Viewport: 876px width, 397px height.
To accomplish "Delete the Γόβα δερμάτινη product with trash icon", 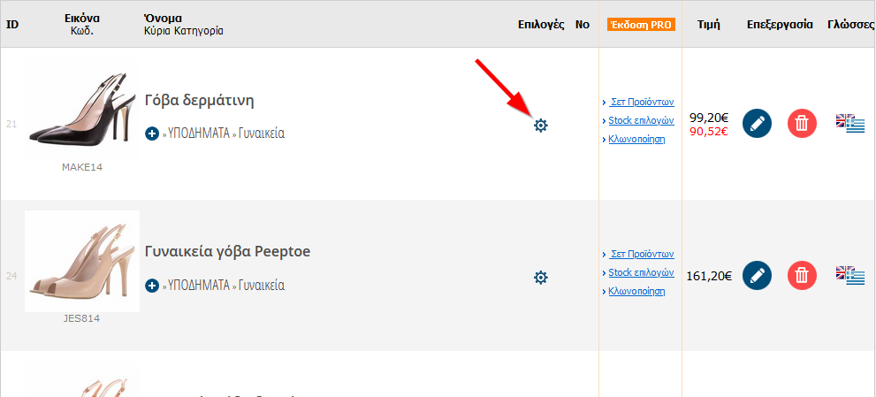I will click(x=802, y=123).
